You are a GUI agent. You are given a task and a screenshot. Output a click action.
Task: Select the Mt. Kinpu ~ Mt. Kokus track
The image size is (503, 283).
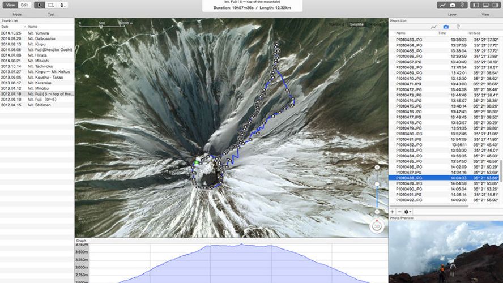click(37, 72)
